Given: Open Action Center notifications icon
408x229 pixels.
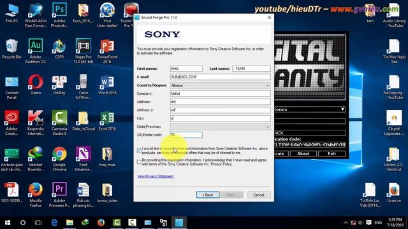Looking at the screenshot, I should pos(368,223).
